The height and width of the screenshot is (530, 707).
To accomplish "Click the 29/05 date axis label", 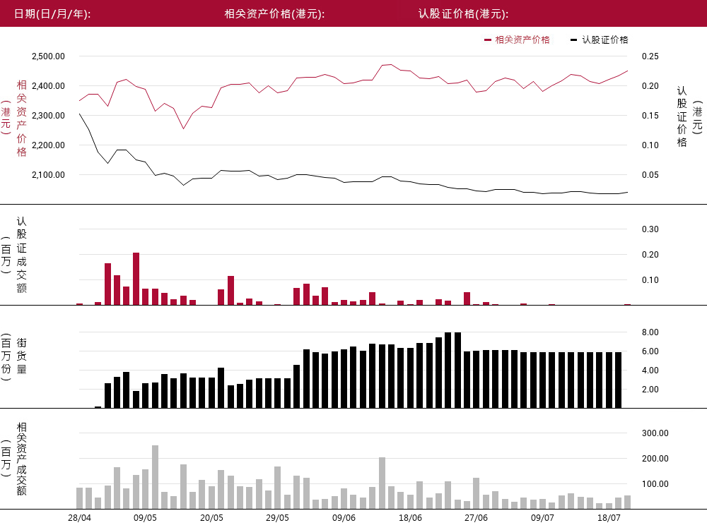I will 277,518.
